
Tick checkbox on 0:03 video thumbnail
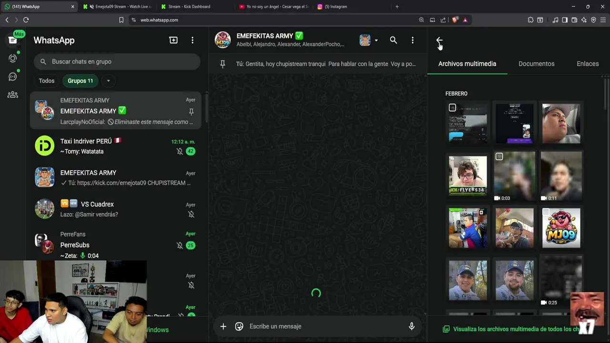coord(499,156)
